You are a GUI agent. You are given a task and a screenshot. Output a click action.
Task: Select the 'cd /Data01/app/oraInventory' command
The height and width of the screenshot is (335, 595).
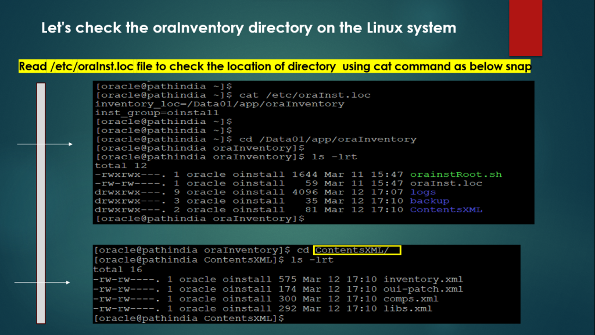324,139
